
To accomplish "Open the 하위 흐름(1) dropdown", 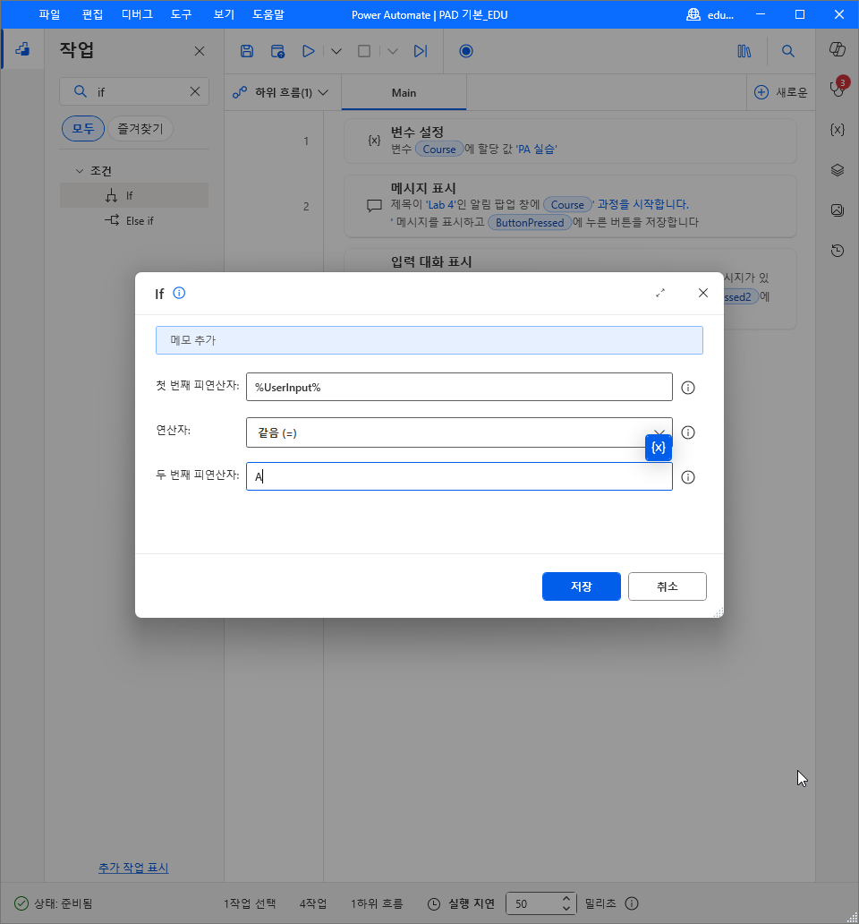I will click(x=281, y=92).
